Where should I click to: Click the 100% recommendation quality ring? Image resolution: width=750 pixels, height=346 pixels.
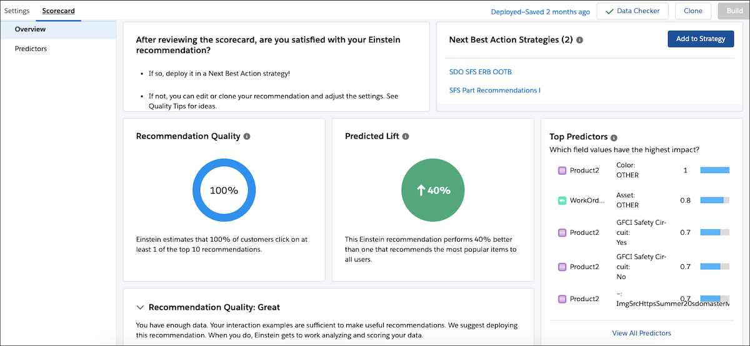pos(224,190)
